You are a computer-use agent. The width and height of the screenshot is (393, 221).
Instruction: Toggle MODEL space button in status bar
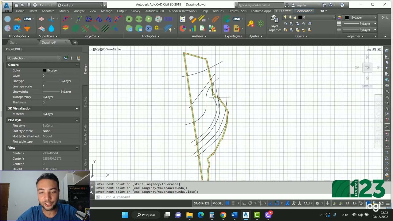tap(218, 203)
